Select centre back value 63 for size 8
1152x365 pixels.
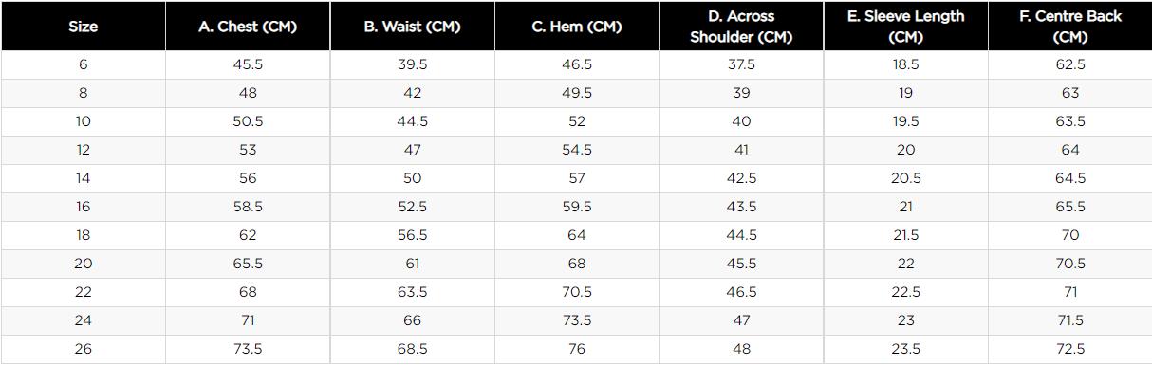tap(1070, 93)
